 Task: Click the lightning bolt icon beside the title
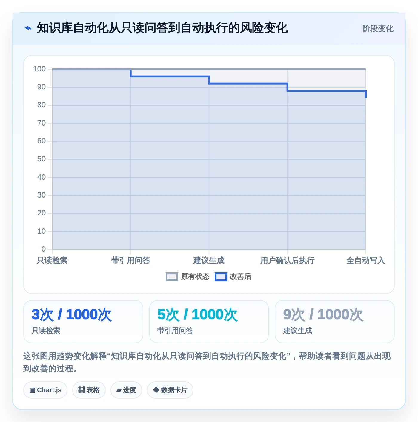(x=28, y=28)
